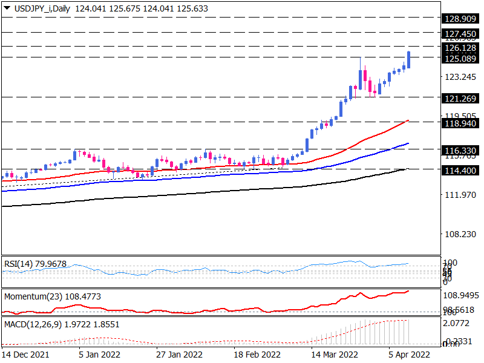Select the 111.970 price axis value
Screen dimensions: 484x363
460,195
